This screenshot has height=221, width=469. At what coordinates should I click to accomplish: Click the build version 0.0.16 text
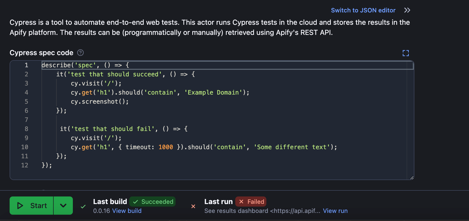coord(101,211)
